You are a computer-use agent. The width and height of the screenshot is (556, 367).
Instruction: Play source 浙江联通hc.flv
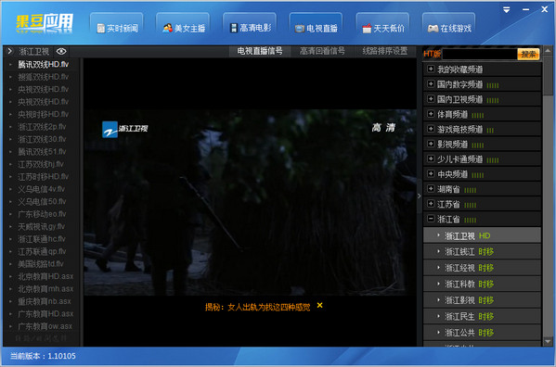(x=43, y=239)
